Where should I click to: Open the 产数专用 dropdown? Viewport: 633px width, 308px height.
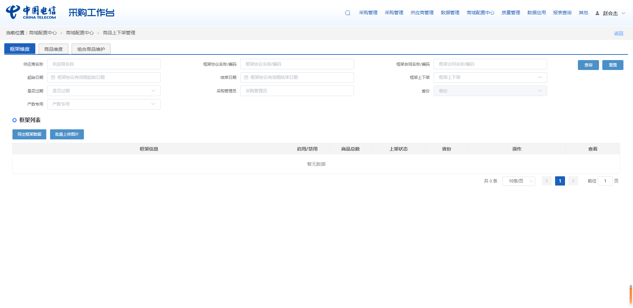(x=104, y=104)
